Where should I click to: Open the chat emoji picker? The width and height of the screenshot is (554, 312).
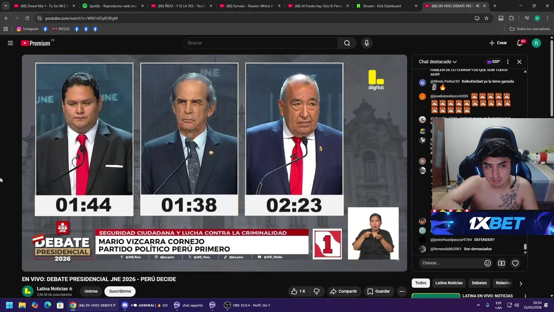[488, 263]
